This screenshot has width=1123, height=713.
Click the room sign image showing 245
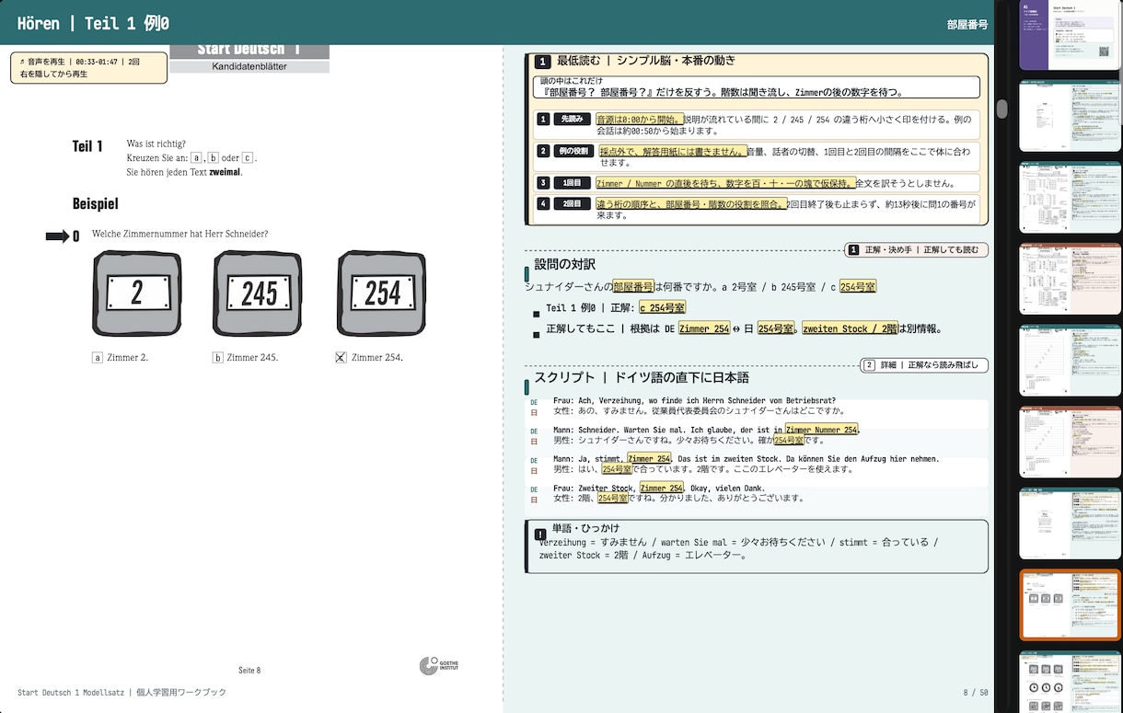pyautogui.click(x=258, y=293)
